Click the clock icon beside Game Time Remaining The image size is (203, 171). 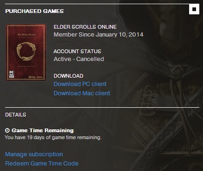coord(7,130)
